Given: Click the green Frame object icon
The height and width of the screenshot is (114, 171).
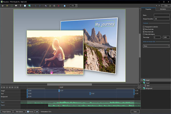Looking at the screenshot, I should (11, 6).
